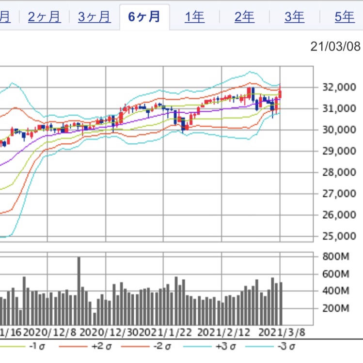Click the 800M volume axis label
The height and width of the screenshot is (363, 363).
point(336,257)
